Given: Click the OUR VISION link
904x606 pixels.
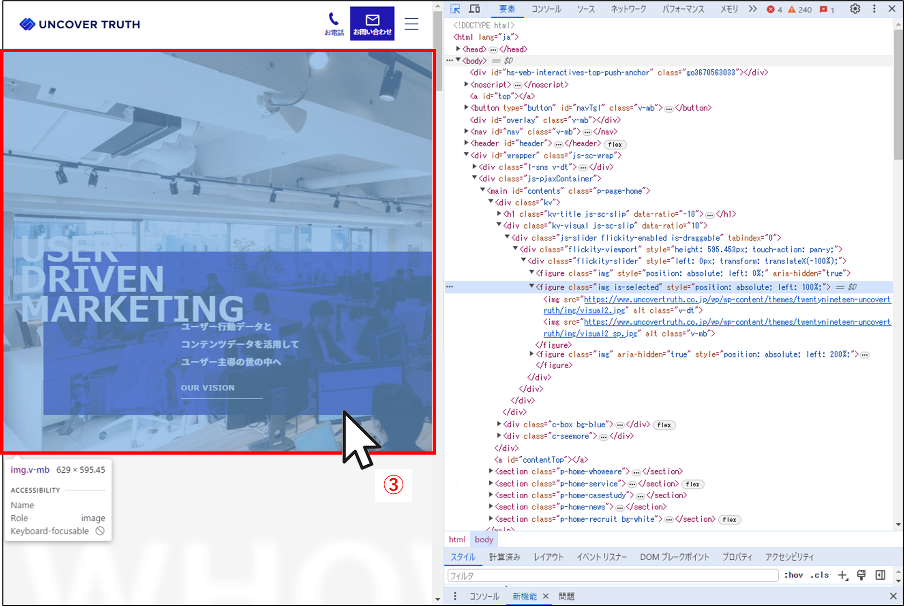Looking at the screenshot, I should [208, 388].
